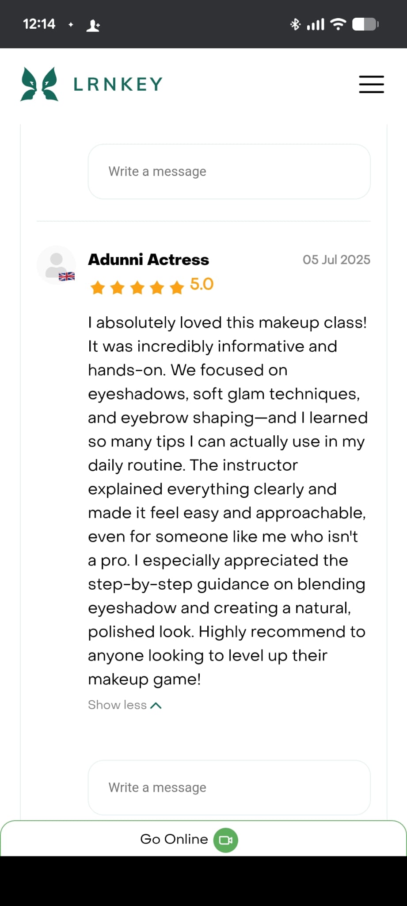Click the Show less chevron arrow
The width and height of the screenshot is (407, 906).
[x=156, y=705]
